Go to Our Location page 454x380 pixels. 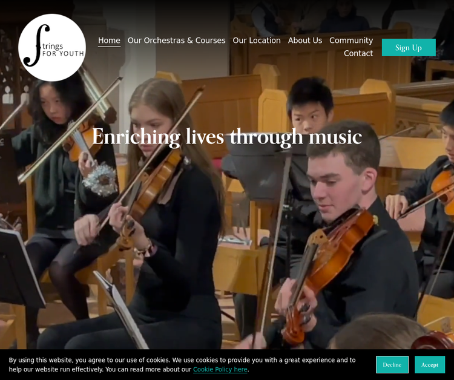(x=257, y=40)
